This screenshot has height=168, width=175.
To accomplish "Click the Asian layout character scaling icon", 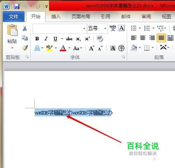I will point(163,47).
